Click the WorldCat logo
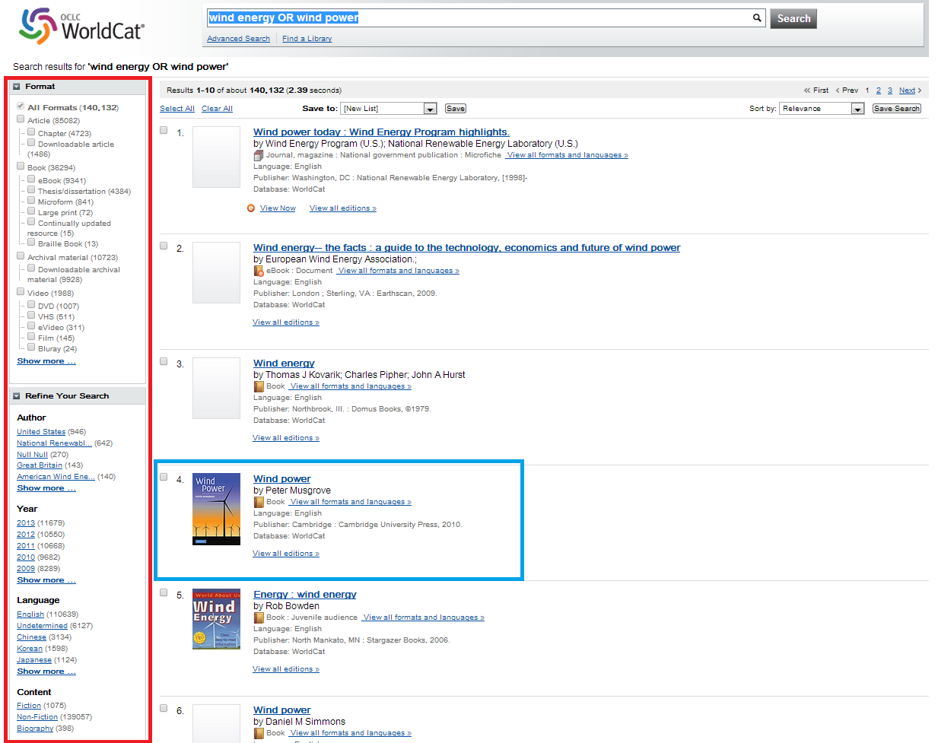The width and height of the screenshot is (938, 743). [x=81, y=26]
